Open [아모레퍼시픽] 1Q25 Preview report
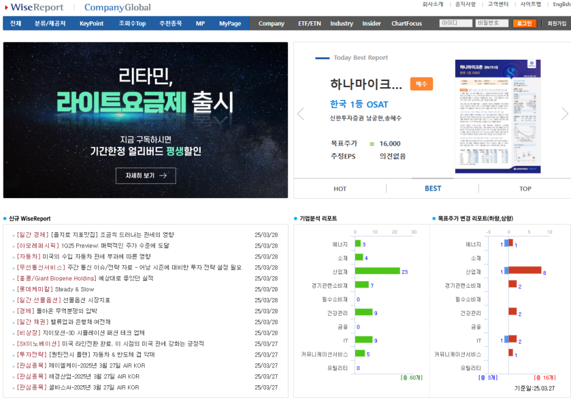Image resolution: width=571 pixels, height=398 pixels. [93, 246]
